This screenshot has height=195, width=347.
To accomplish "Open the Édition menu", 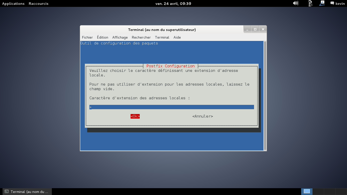I will [103, 37].
